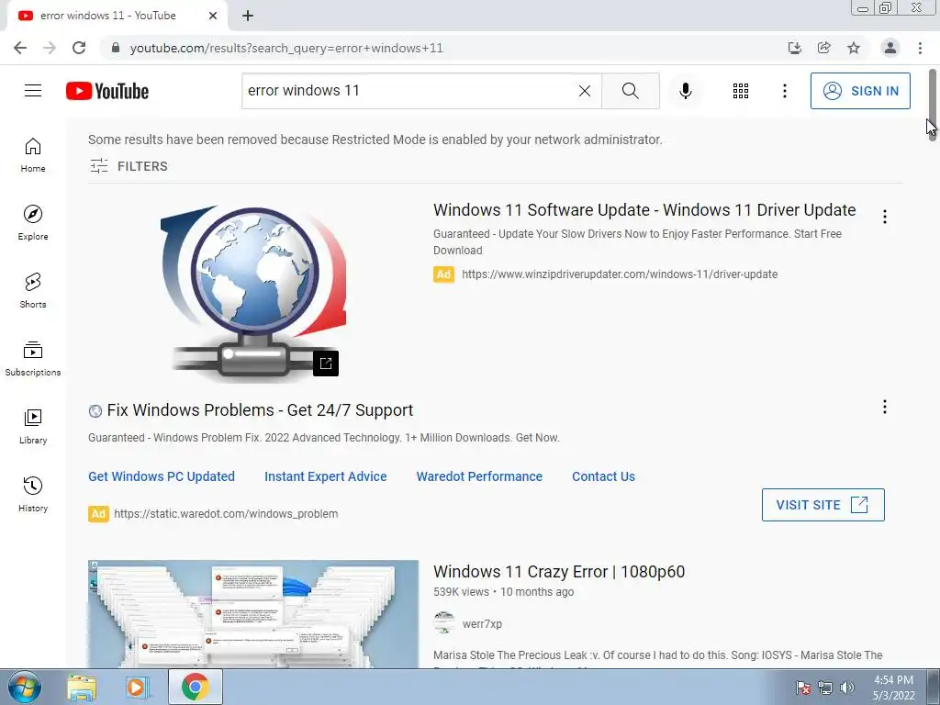Click static.waredot.com ad URL
The height and width of the screenshot is (705, 940).
tap(226, 514)
